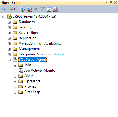The image size is (118, 117).
Task: Expand the Management folder
Action: coord(9,49)
